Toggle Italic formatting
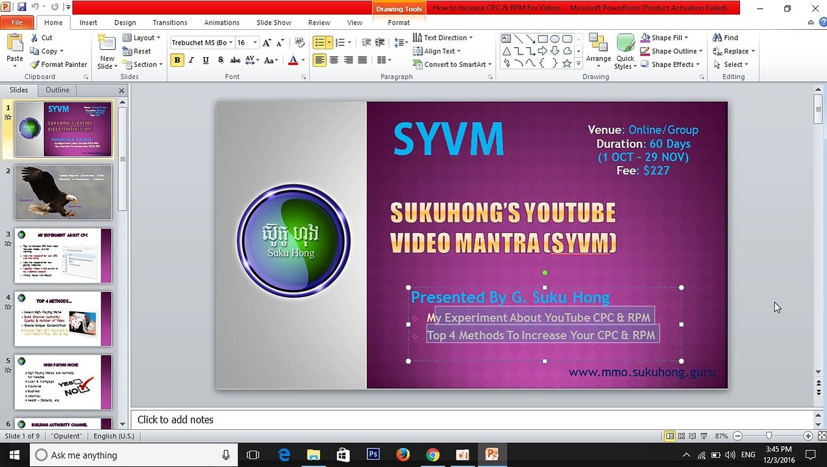 pyautogui.click(x=191, y=60)
